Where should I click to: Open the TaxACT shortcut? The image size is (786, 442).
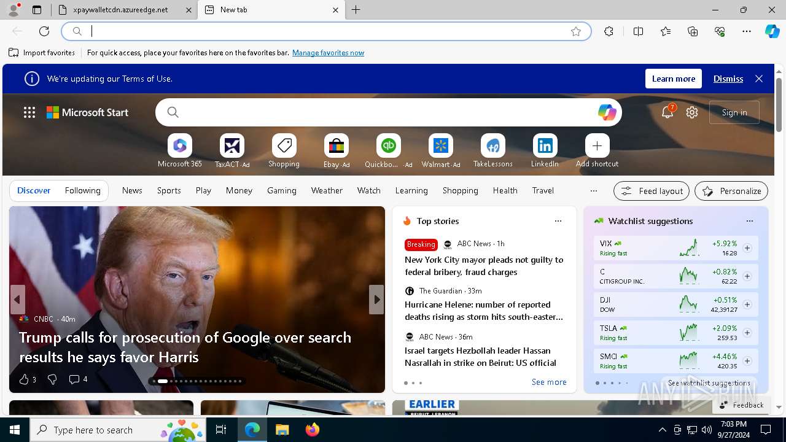[232, 151]
